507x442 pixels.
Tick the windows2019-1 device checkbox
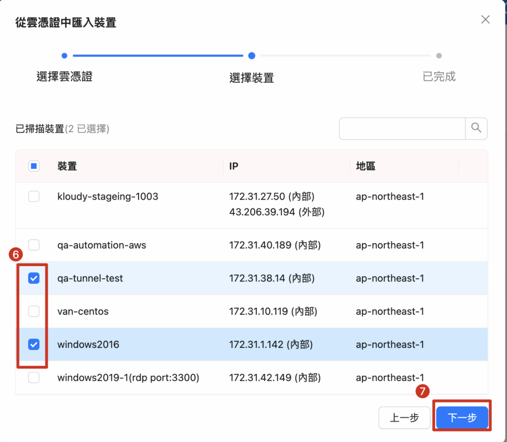pos(34,378)
